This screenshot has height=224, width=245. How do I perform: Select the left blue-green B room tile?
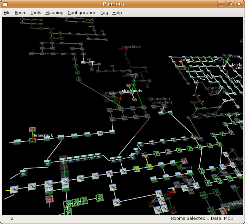click(136, 169)
